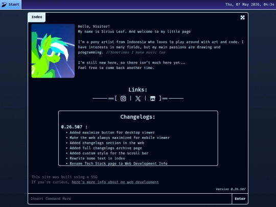Follow the web development info link
This screenshot has height=207, width=276.
click(x=116, y=182)
